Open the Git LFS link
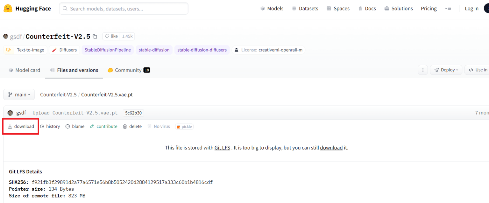This screenshot has width=489, height=203. [222, 148]
